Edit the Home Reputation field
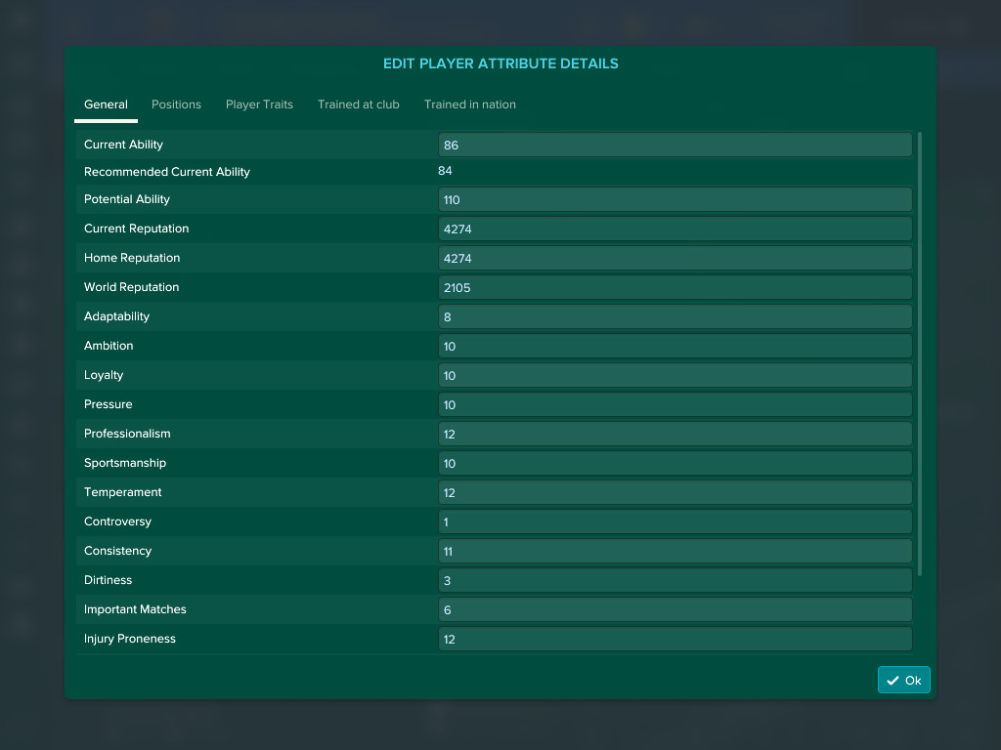Screen dimensions: 1001x750 tap(675, 258)
